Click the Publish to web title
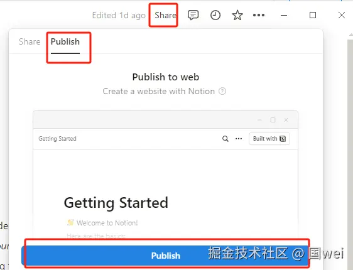Image resolution: width=353 pixels, height=270 pixels. pos(166,77)
